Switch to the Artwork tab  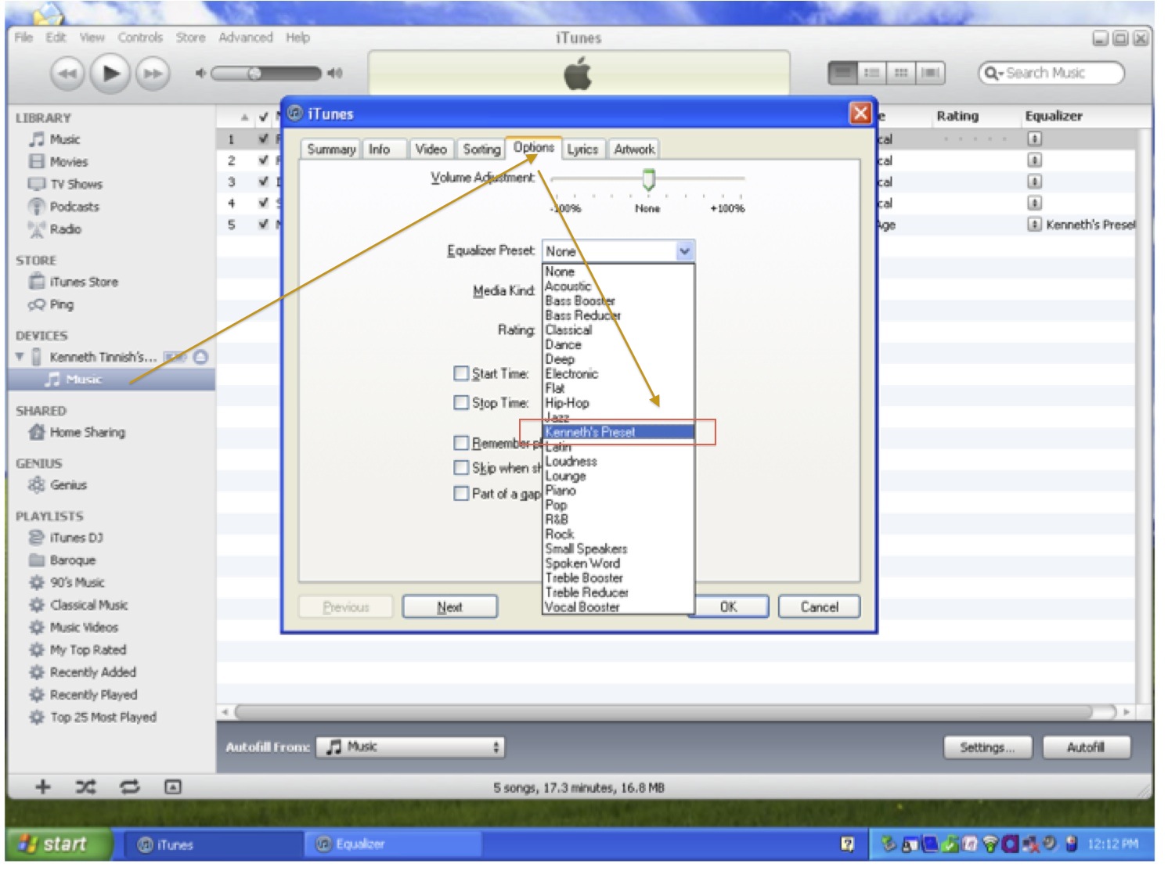[x=634, y=149]
